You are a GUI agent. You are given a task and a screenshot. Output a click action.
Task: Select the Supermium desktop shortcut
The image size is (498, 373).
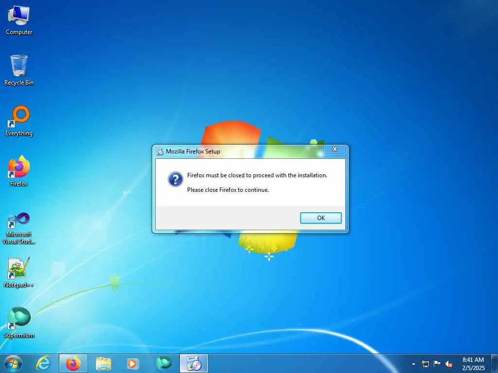[19, 322]
